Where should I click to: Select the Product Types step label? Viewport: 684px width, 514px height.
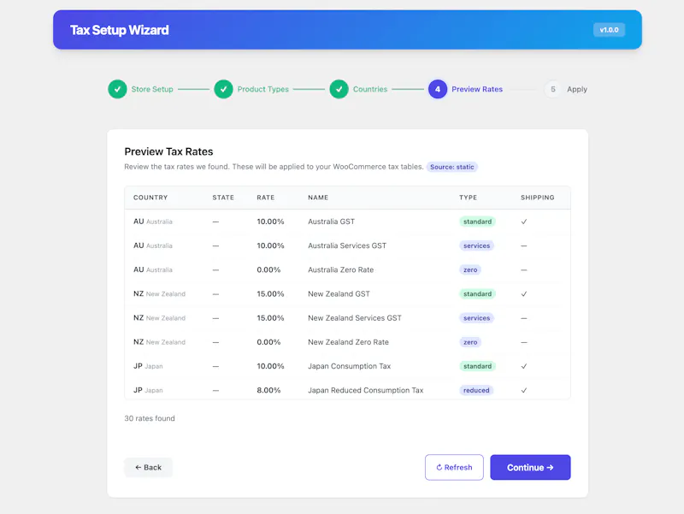[x=263, y=89]
